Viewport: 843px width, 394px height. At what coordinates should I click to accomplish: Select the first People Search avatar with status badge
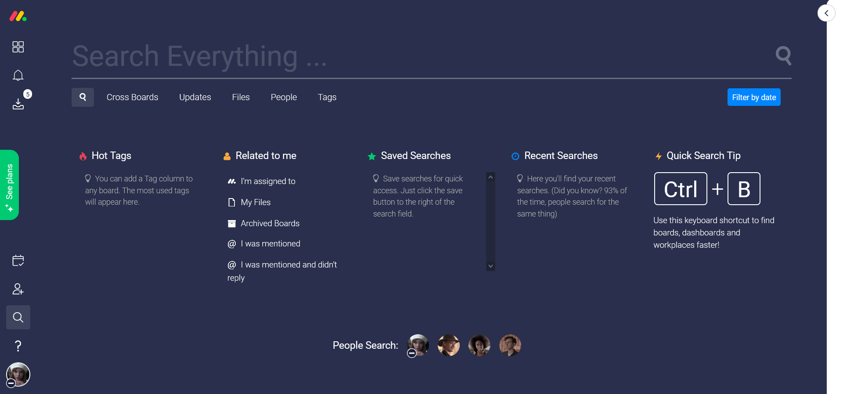click(x=418, y=345)
